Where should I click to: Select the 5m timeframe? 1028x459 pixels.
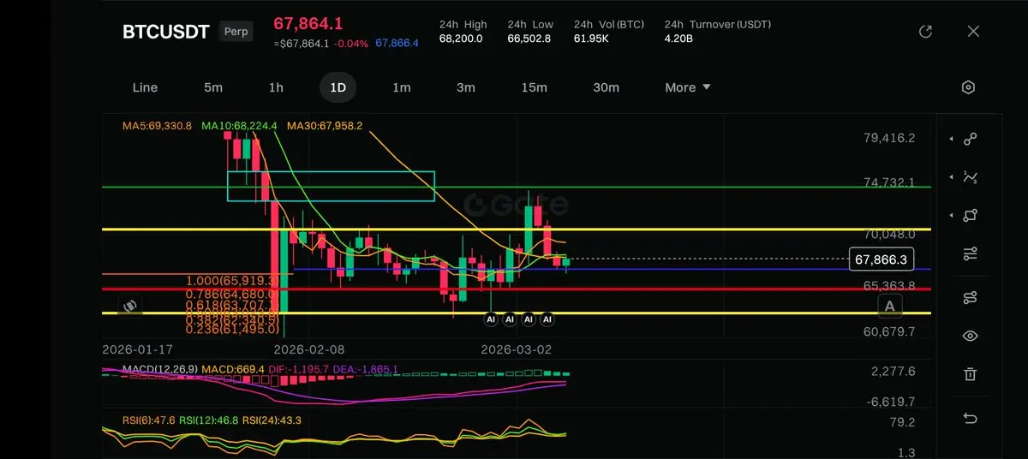pos(213,87)
